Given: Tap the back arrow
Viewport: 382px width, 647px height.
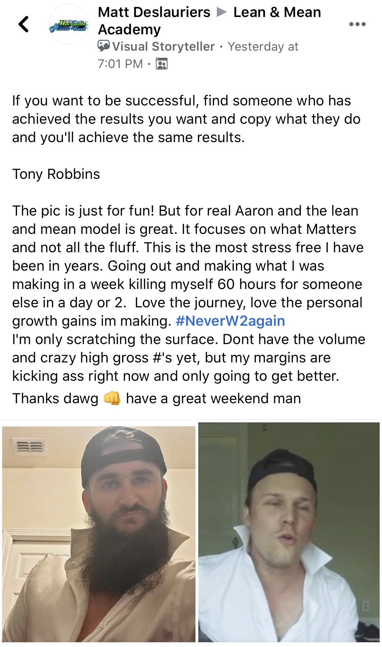Looking at the screenshot, I should tap(23, 24).
